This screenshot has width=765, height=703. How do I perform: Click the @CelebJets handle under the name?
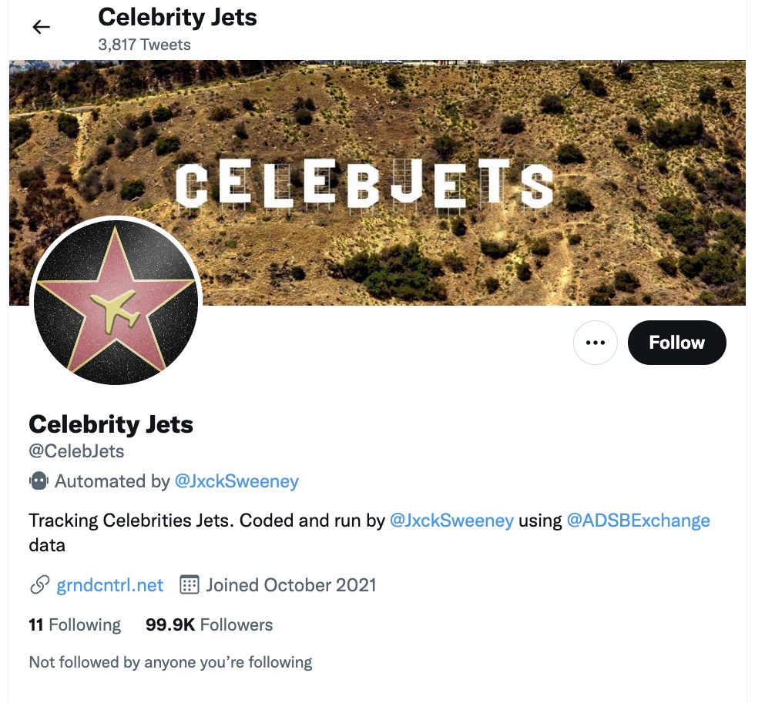pyautogui.click(x=76, y=450)
